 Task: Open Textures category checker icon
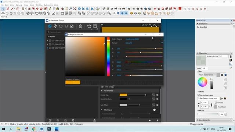pyautogui.click(x=72, y=26)
